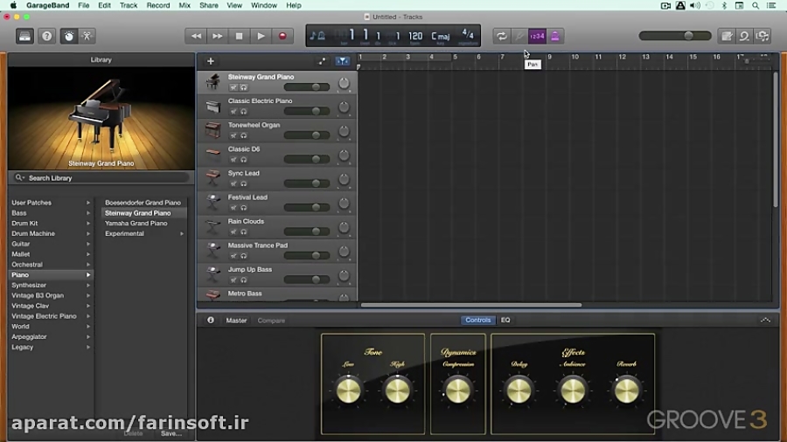Open the Apple Loops browser button
Screen dimensions: 787x442
pyautogui.click(x=744, y=36)
